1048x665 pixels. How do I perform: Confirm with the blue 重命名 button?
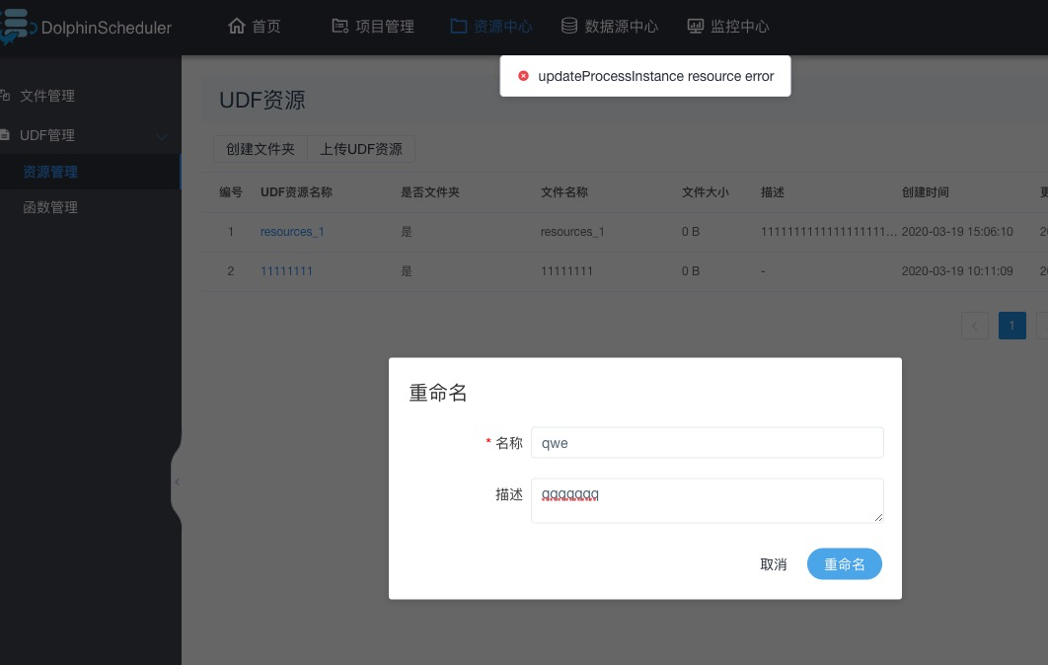pyautogui.click(x=844, y=564)
